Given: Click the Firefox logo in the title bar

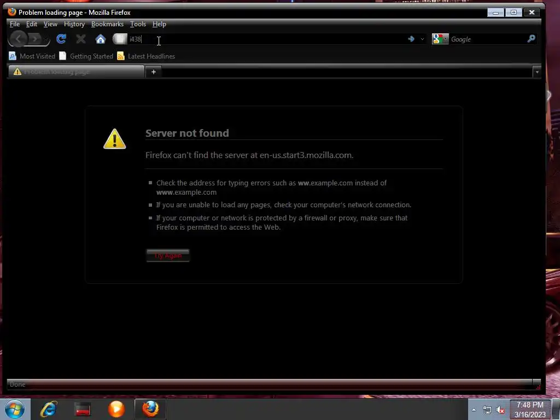Looking at the screenshot, I should click(x=12, y=12).
